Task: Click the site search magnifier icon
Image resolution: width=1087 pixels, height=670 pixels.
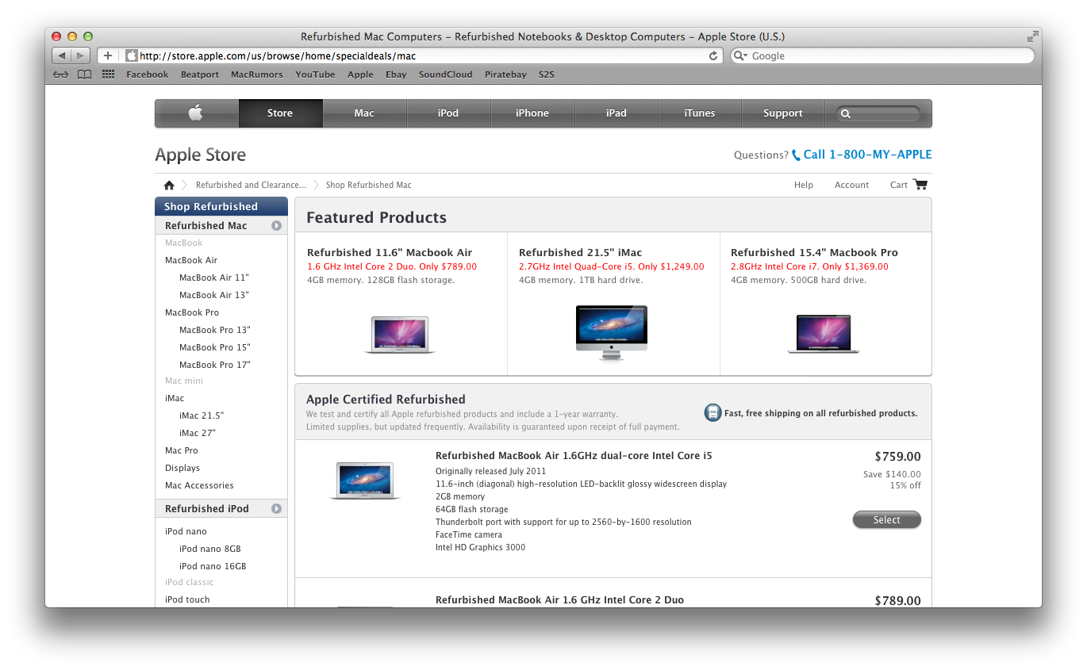Action: (846, 113)
